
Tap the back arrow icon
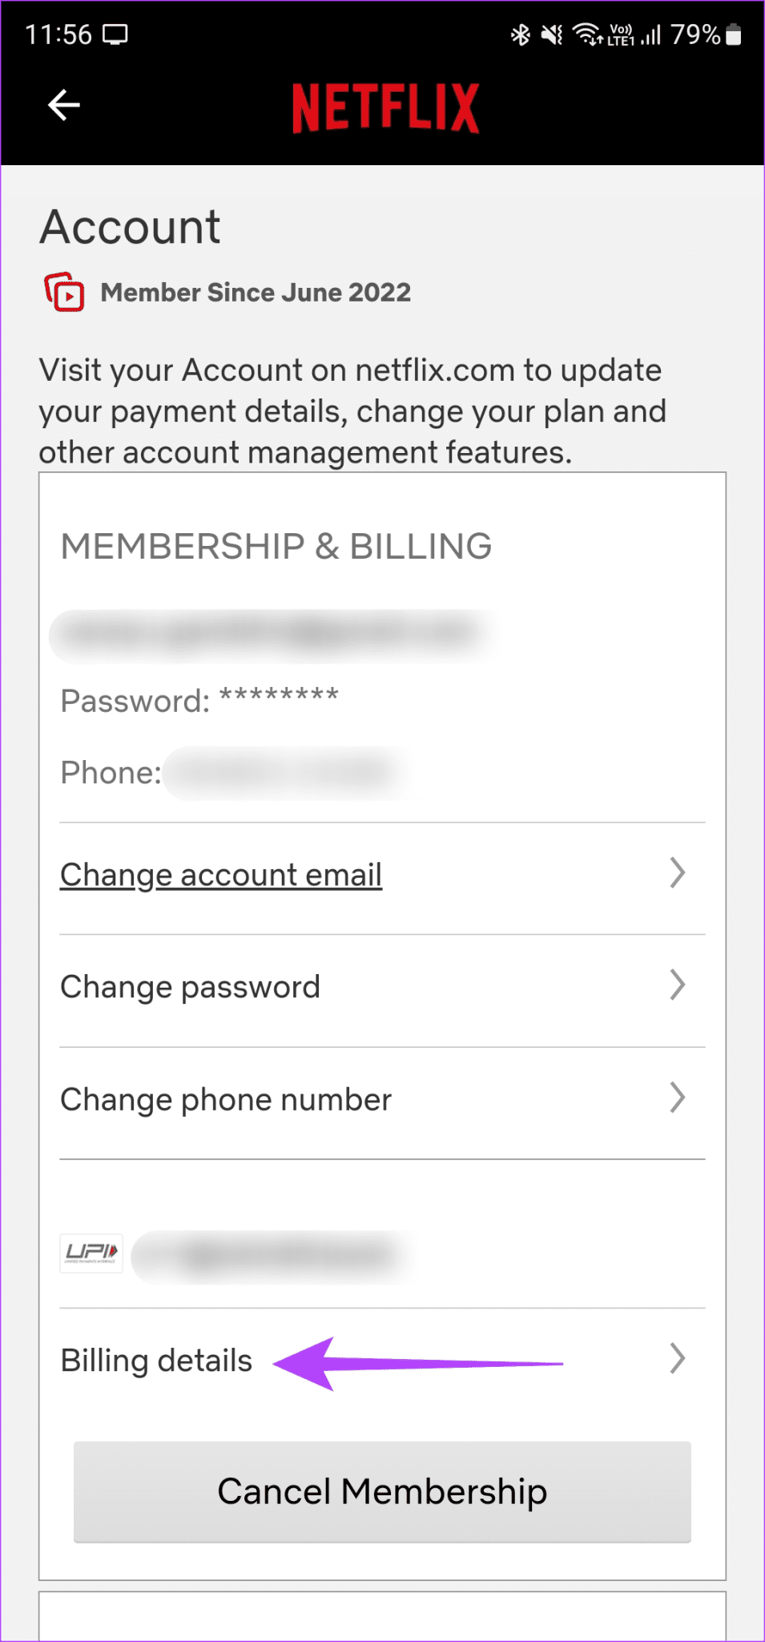click(x=63, y=105)
